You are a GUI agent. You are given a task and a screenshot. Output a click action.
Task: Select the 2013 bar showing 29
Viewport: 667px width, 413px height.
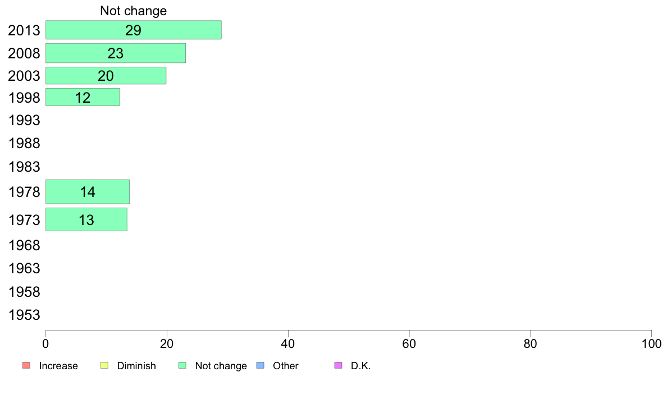click(134, 30)
